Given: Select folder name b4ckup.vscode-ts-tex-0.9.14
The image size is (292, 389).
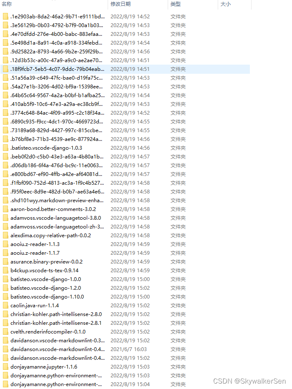Looking at the screenshot, I should click(45, 271).
